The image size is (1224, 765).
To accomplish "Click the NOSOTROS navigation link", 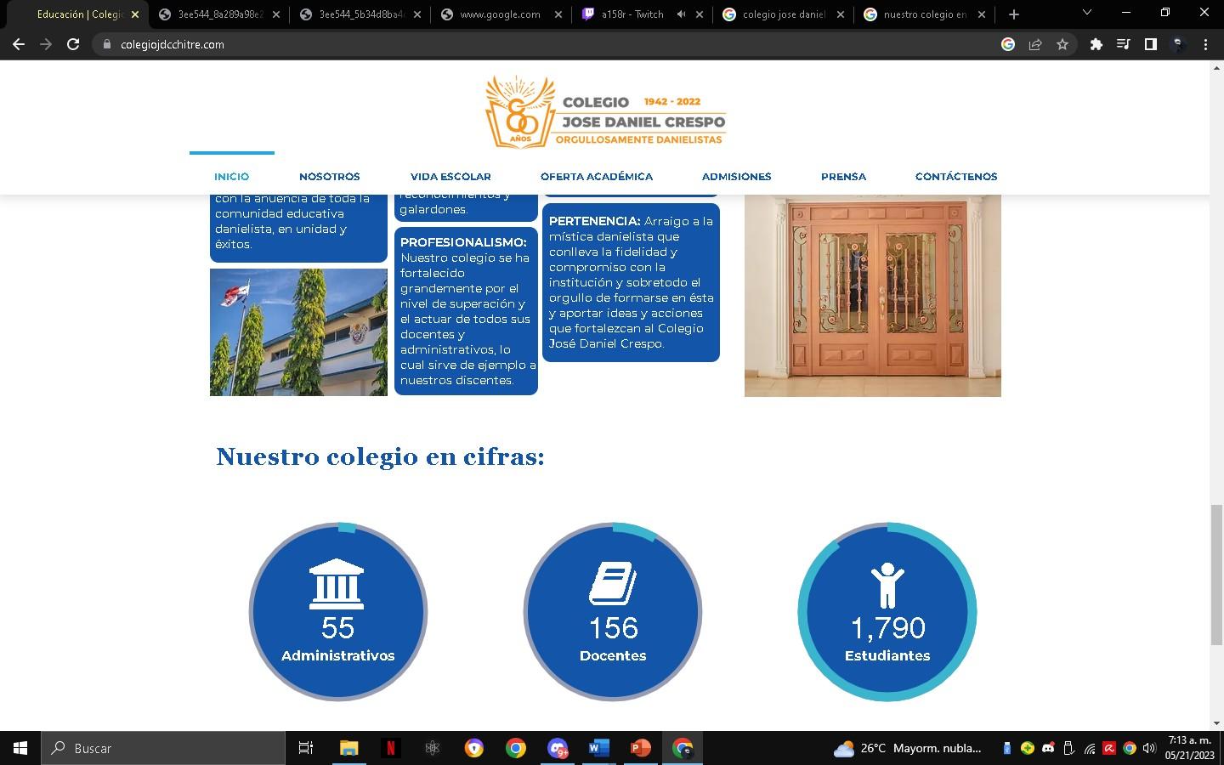I will point(330,177).
